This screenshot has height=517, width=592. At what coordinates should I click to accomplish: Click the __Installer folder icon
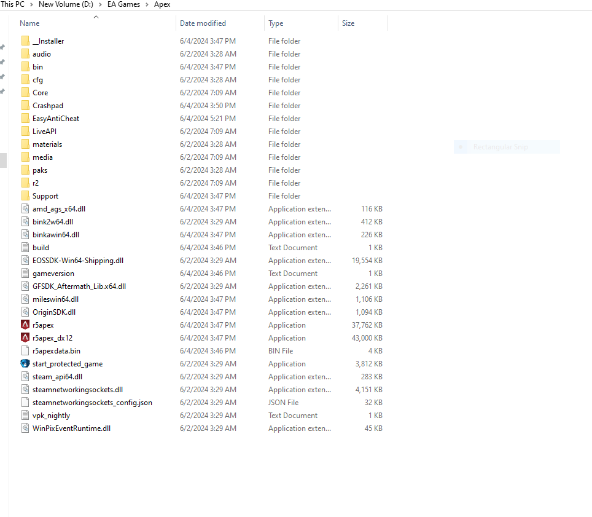click(x=25, y=41)
